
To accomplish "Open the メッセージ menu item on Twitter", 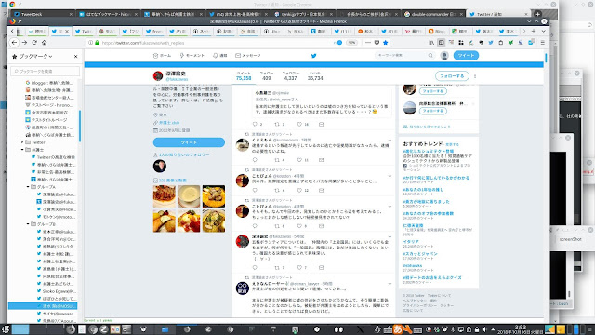I will [248, 56].
